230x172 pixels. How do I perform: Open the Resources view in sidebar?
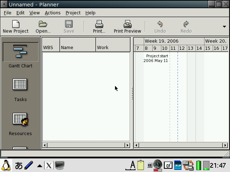[x=20, y=124]
